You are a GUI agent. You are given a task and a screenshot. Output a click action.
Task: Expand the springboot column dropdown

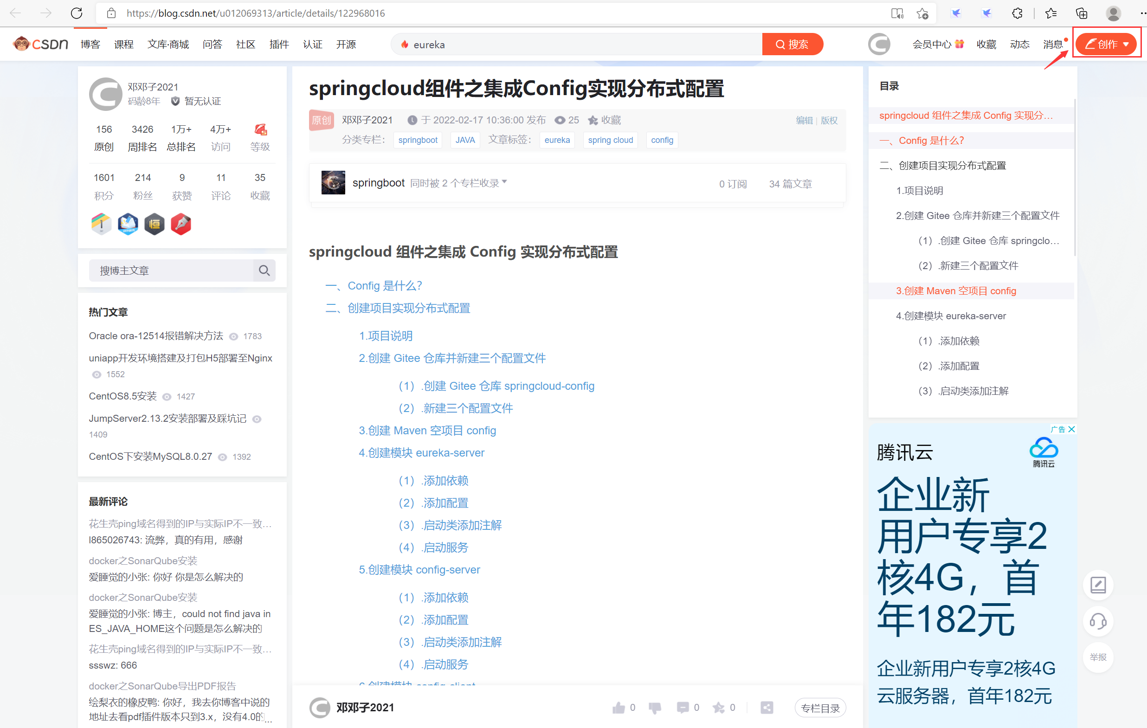[510, 181]
